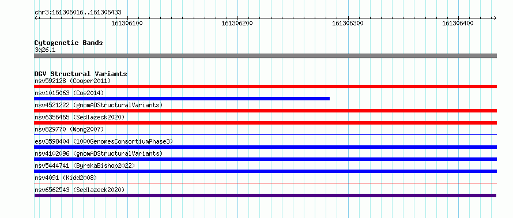Click the 3q26.1 band label
Image resolution: width=513 pixels, height=218 pixels.
coord(45,50)
